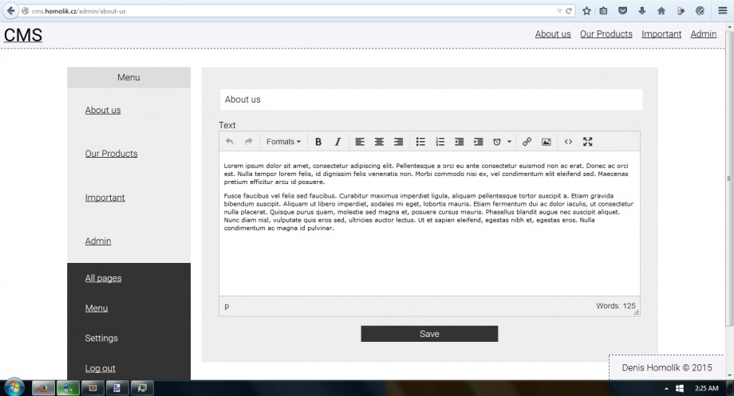Open the address bar history dropdown arrow
734x396 pixels.
tap(559, 10)
